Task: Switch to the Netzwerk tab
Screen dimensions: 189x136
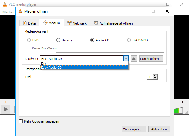Action: [x=77, y=23]
